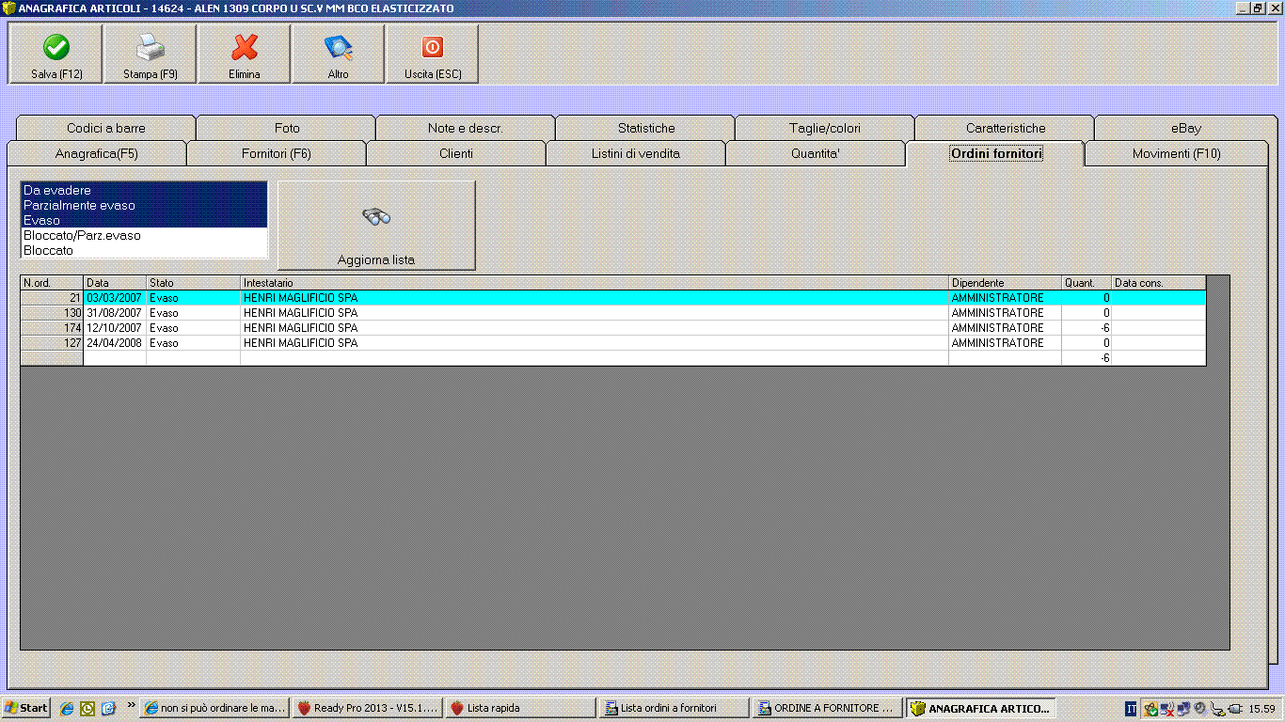Print with the Stampa (F9) printer button

151,55
